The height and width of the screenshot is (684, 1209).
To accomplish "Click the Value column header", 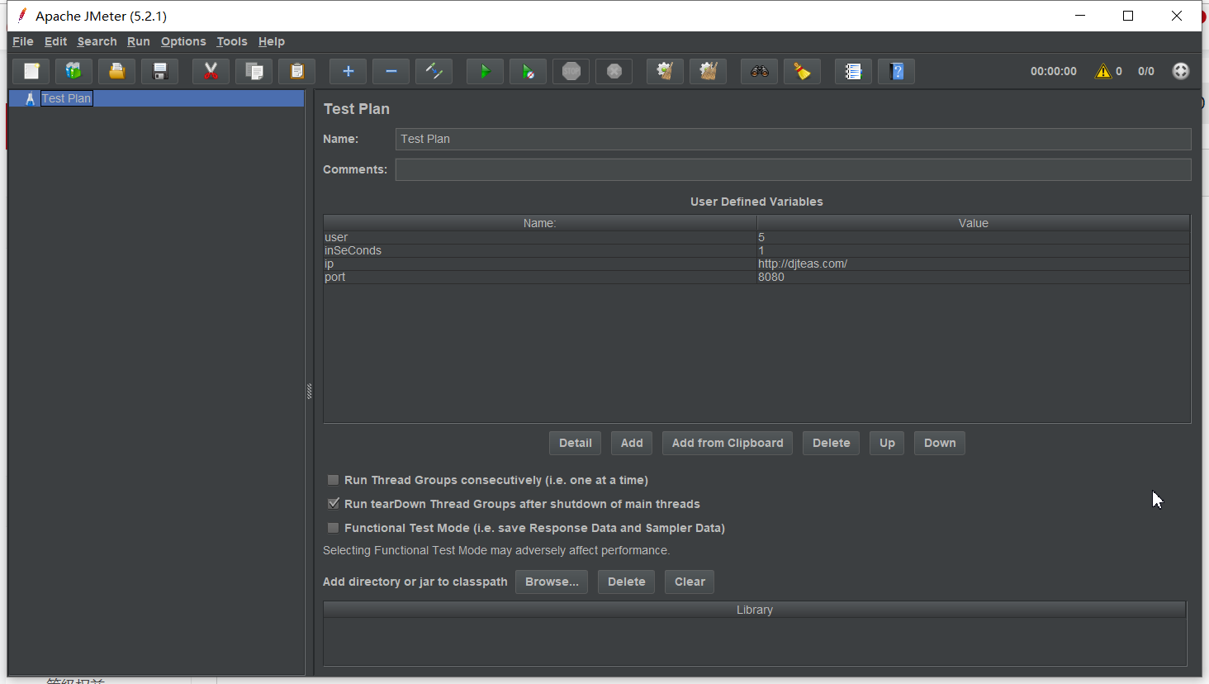I will click(x=974, y=223).
